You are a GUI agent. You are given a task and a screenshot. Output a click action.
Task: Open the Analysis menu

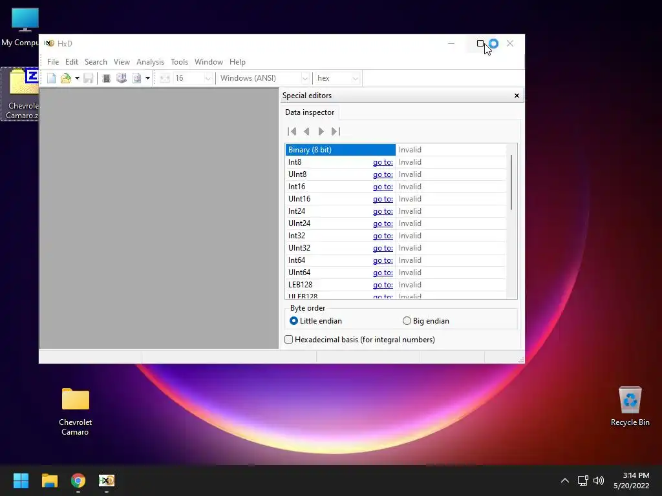pos(150,62)
